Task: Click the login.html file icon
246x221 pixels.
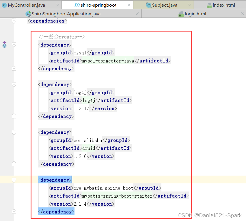Action: 181,14
